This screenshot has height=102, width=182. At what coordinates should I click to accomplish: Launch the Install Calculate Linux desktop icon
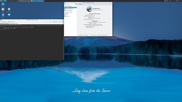tap(3, 10)
